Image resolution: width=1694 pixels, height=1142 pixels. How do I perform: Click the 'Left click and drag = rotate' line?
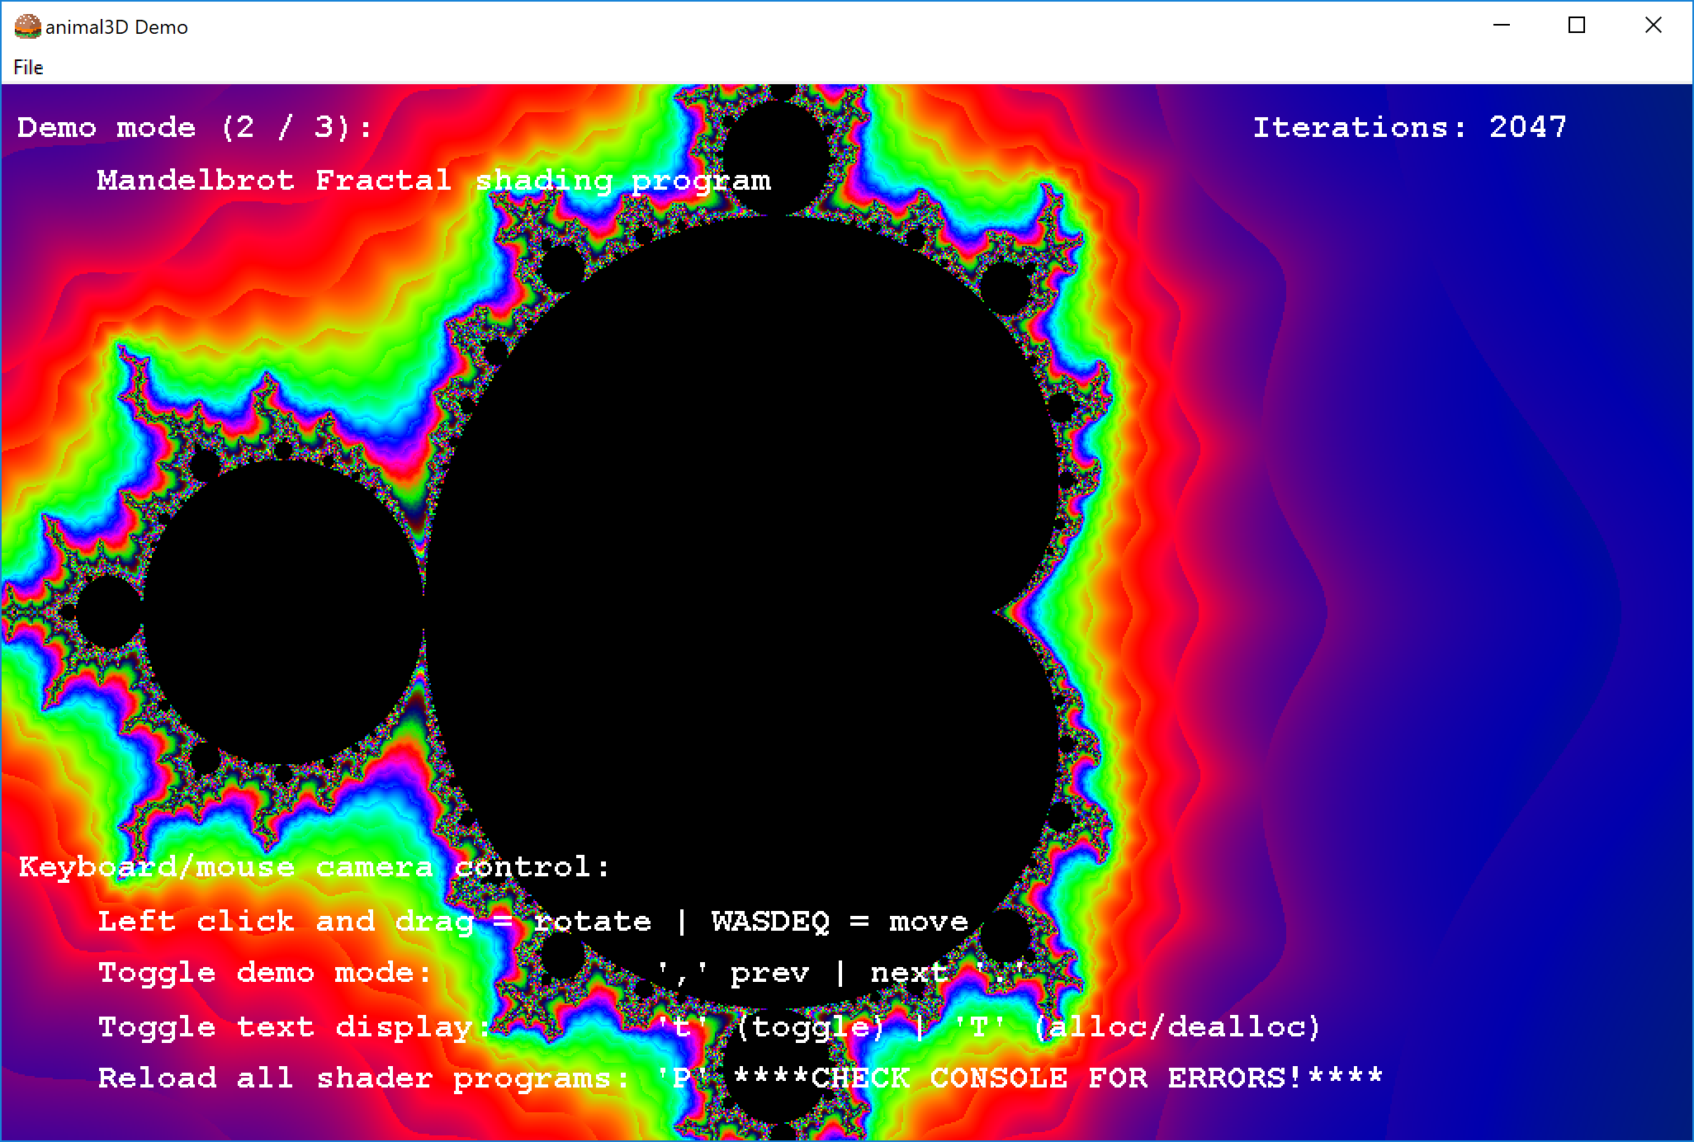coord(533,921)
